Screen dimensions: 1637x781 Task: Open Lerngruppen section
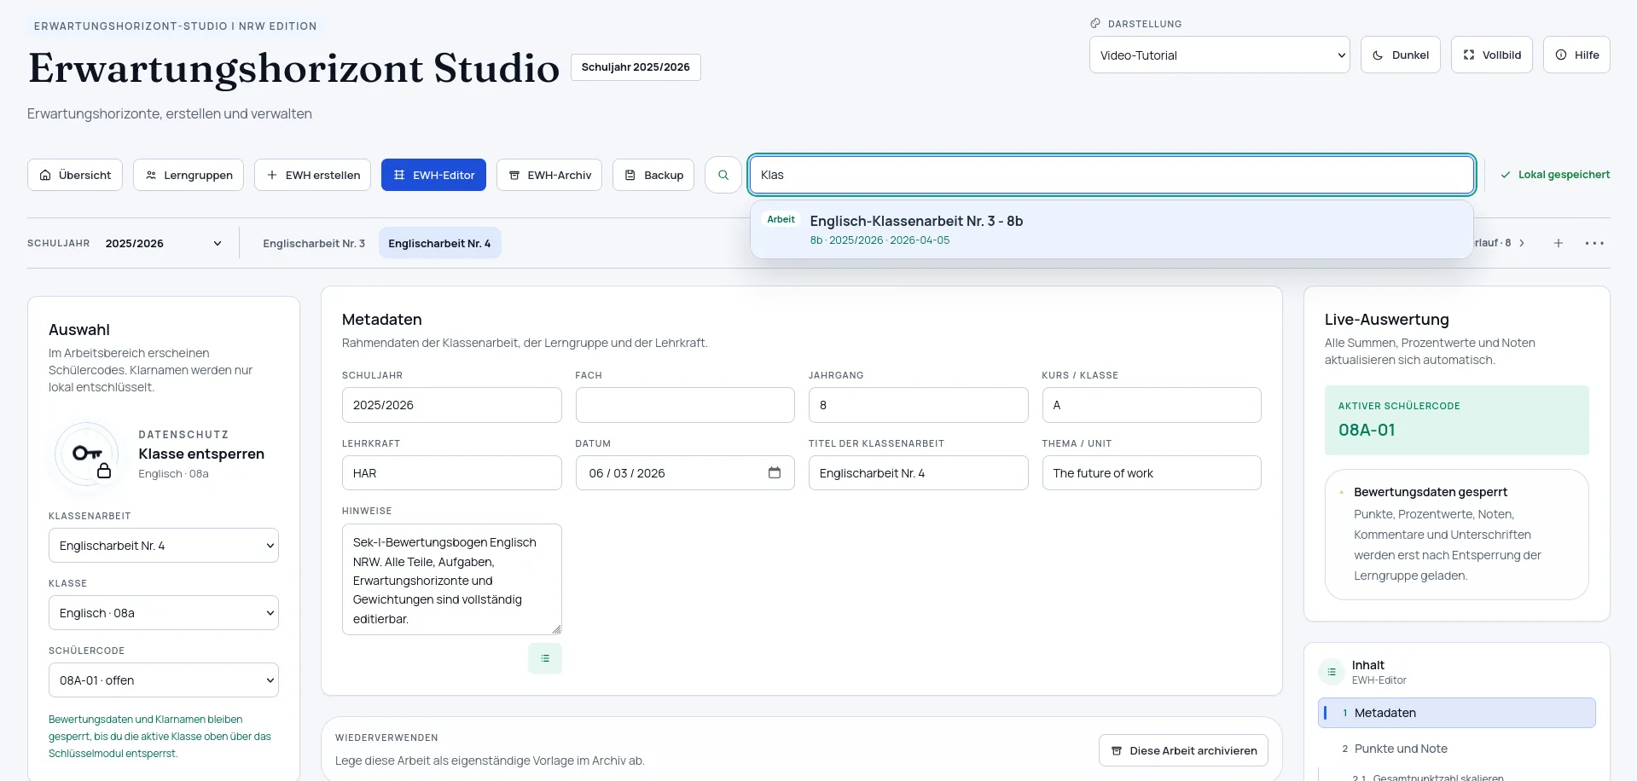coord(189,175)
